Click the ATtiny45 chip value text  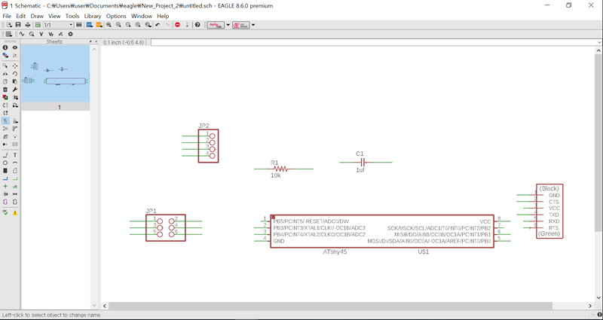click(335, 252)
